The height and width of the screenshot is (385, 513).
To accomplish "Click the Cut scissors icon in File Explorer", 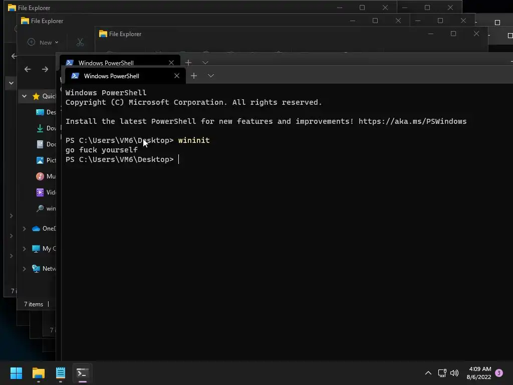I will point(80,42).
